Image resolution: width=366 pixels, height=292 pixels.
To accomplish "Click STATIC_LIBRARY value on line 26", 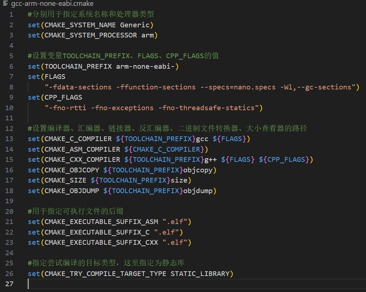I will coord(200,273).
